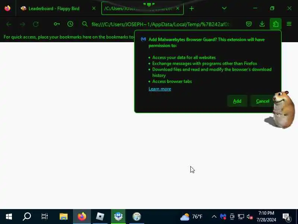Click the Access your data for all websites line
298x224 pixels.
tap(184, 57)
